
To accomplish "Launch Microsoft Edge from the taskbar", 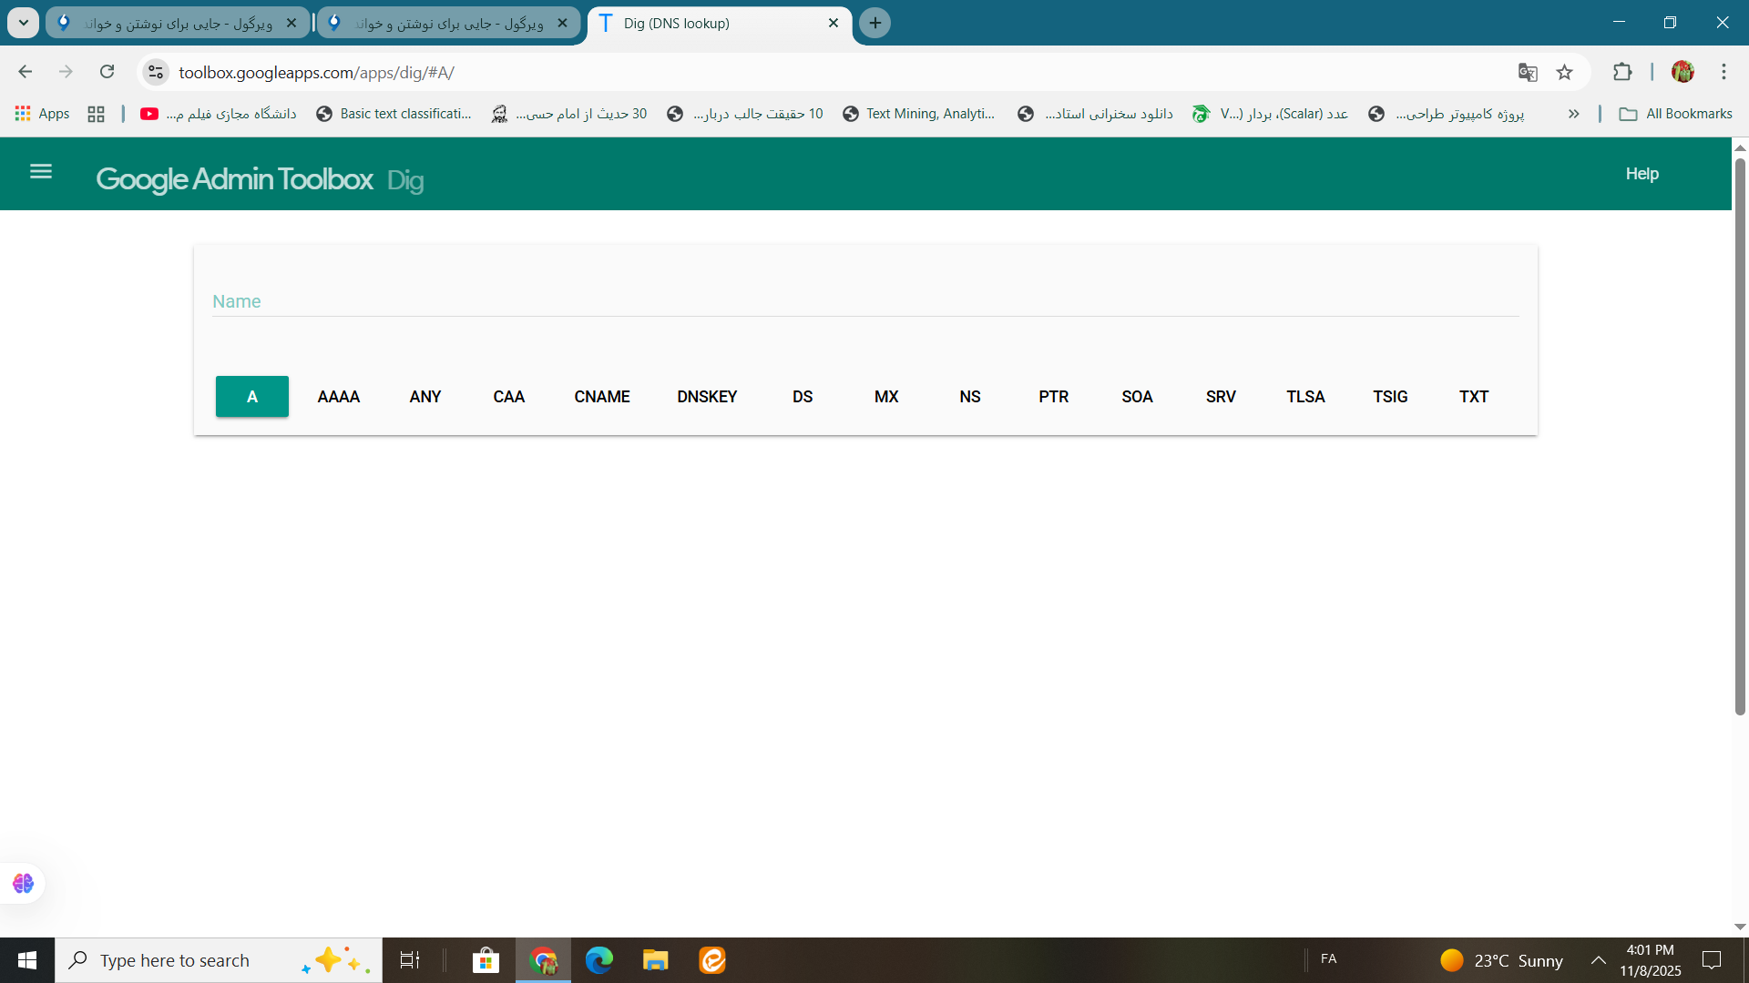I will [x=598, y=960].
